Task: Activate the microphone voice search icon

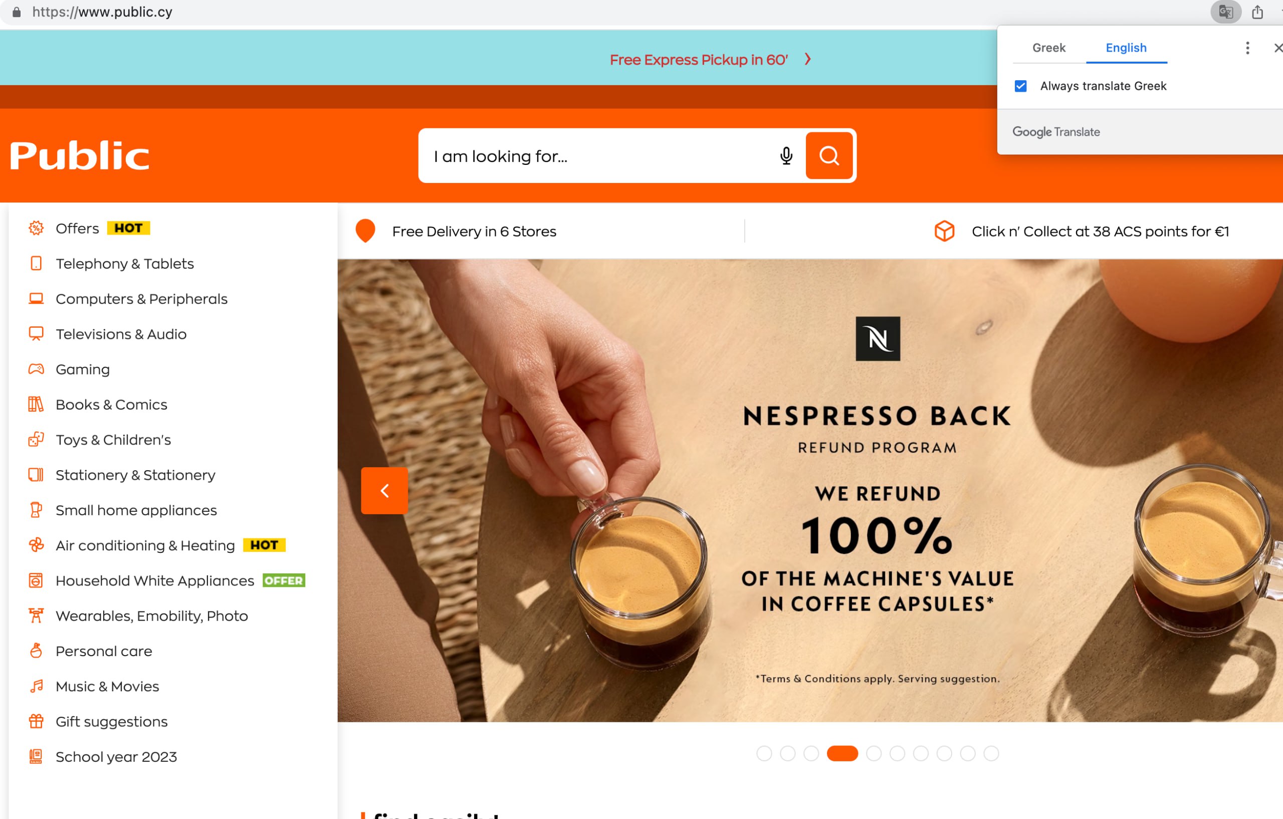Action: pyautogui.click(x=786, y=155)
